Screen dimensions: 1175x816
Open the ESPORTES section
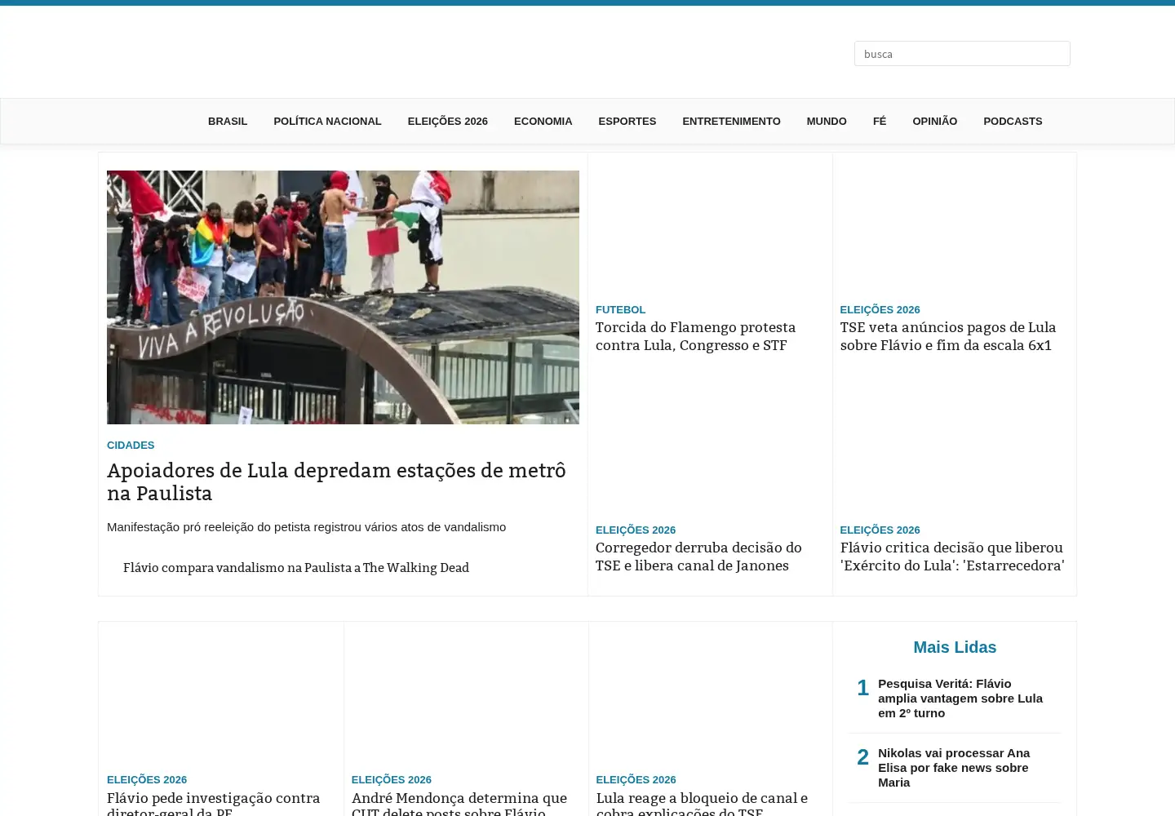click(627, 121)
